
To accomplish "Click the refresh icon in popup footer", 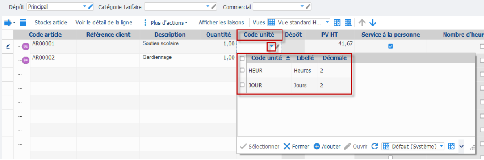I will coord(375,147).
